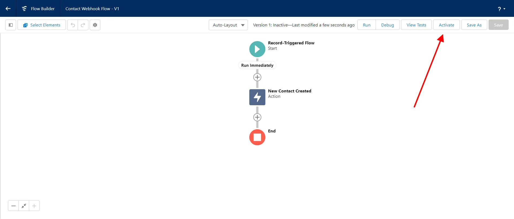Image resolution: width=514 pixels, height=219 pixels.
Task: Open the help menu question mark
Action: pyautogui.click(x=501, y=9)
